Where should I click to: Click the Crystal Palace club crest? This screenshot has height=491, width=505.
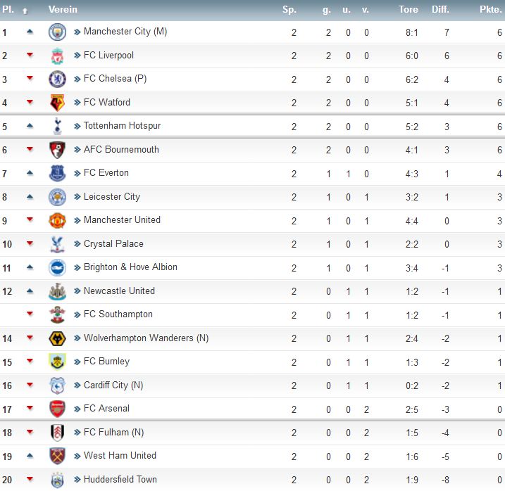click(x=57, y=244)
